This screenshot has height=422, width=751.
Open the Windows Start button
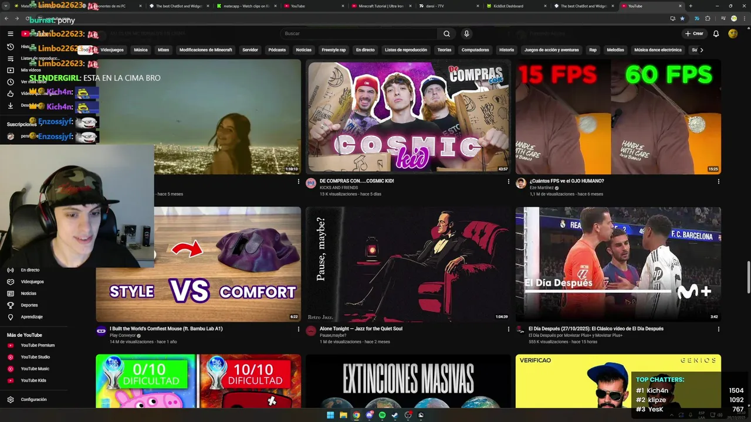pyautogui.click(x=330, y=415)
